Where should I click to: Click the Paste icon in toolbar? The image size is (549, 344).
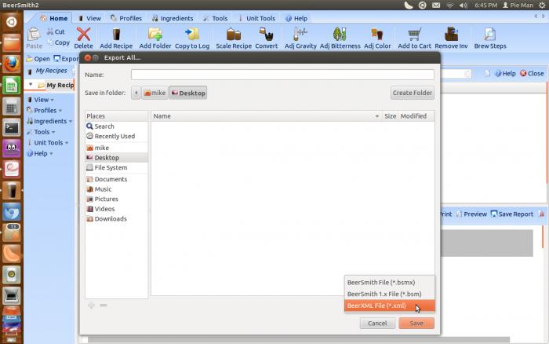tap(34, 38)
